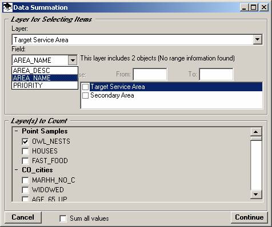Minimize the Data Summation window
The image size is (272, 227).
point(244,7)
